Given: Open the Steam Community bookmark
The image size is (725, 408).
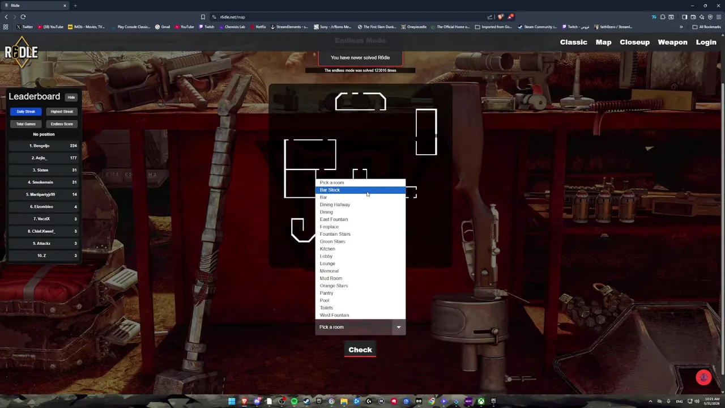Looking at the screenshot, I should (537, 27).
